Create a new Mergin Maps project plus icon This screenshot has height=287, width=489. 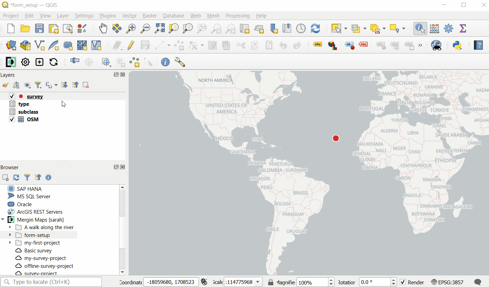coord(39,62)
